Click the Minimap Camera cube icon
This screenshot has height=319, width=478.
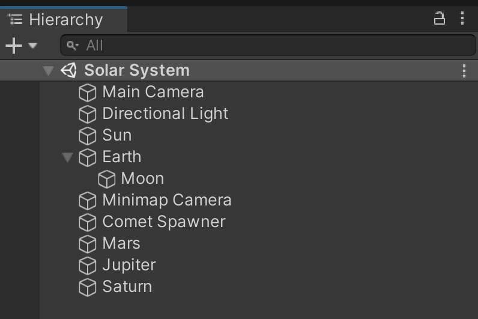coord(88,201)
